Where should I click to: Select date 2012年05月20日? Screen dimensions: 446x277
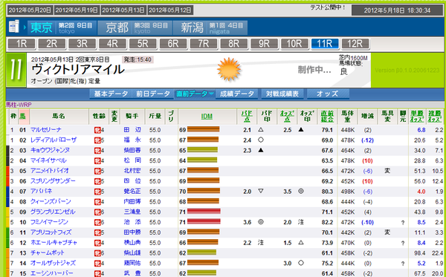coord(30,10)
